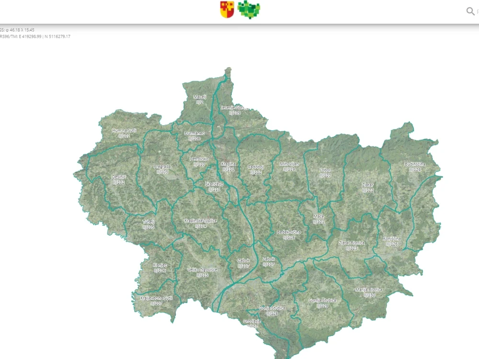The height and width of the screenshot is (359, 479).
Task: Select the Oroslavje map label
Action: click(252, 324)
